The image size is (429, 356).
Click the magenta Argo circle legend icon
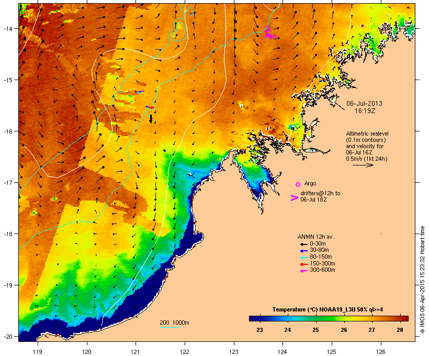298,184
